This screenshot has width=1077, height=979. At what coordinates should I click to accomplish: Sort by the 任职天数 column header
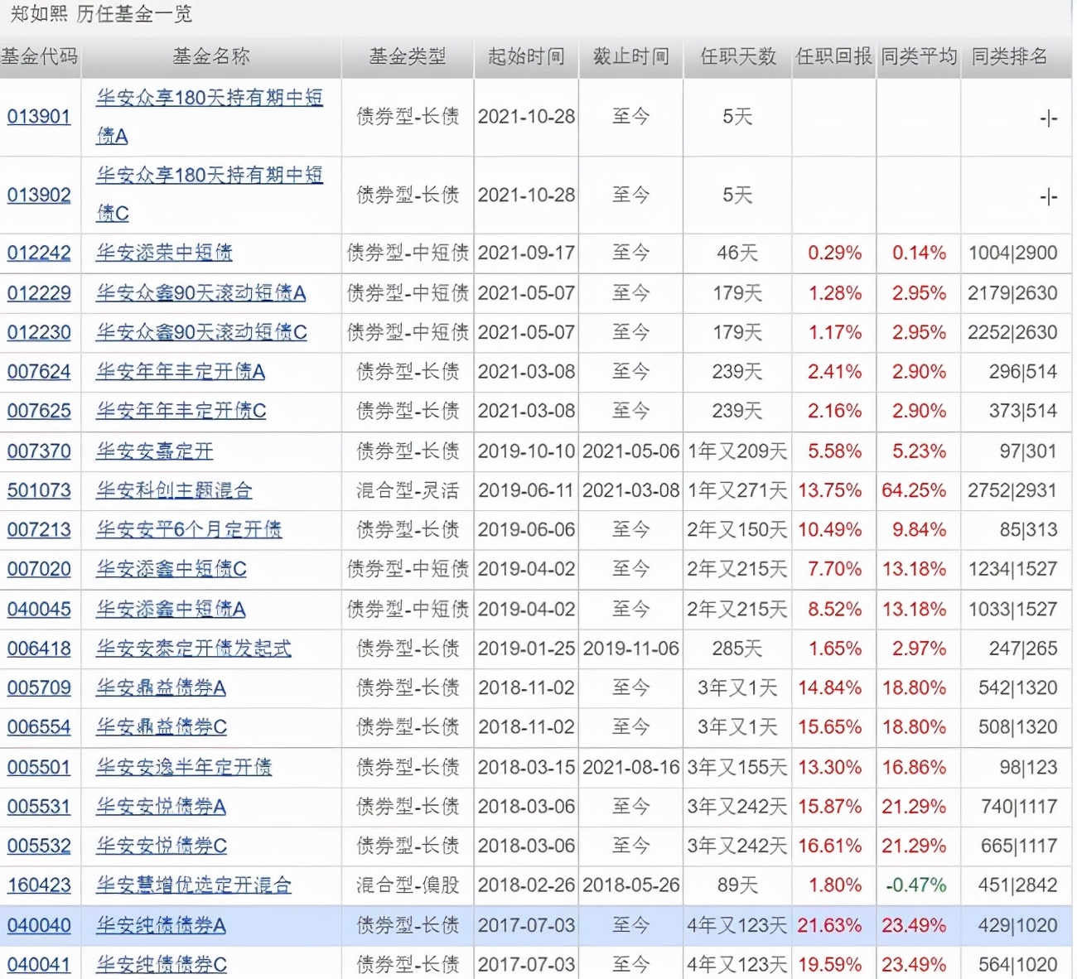[736, 58]
